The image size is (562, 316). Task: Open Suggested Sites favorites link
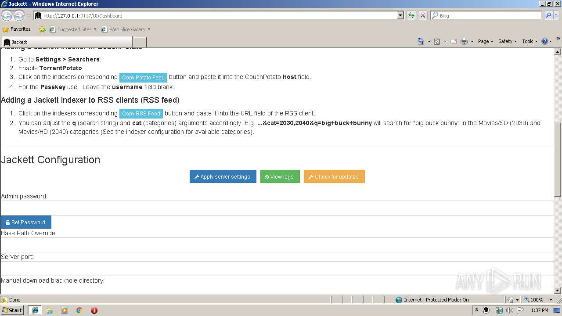[73, 29]
